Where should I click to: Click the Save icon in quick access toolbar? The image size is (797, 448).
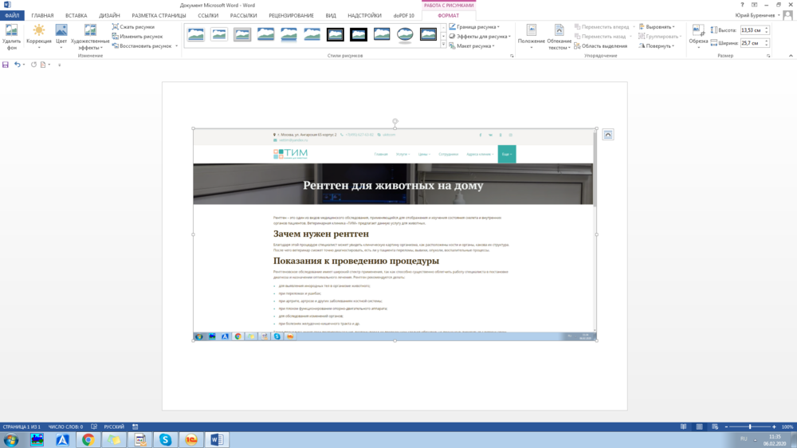pyautogui.click(x=6, y=65)
